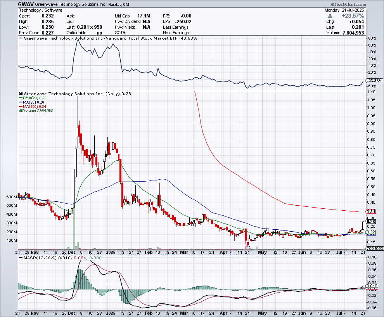Click the candlestick icon beside the Daily price legend
This screenshot has width=384, height=317.
(21, 94)
